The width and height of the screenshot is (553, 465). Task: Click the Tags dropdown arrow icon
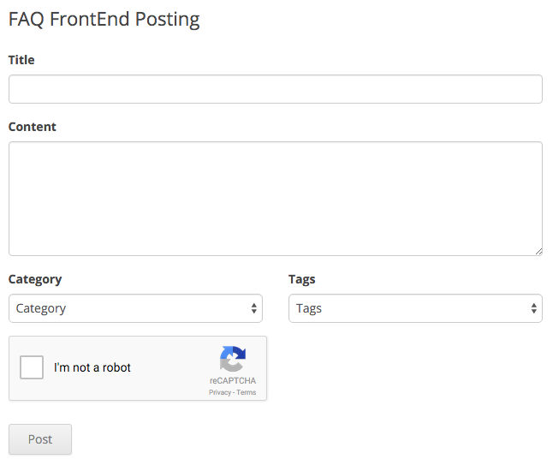[x=534, y=308]
